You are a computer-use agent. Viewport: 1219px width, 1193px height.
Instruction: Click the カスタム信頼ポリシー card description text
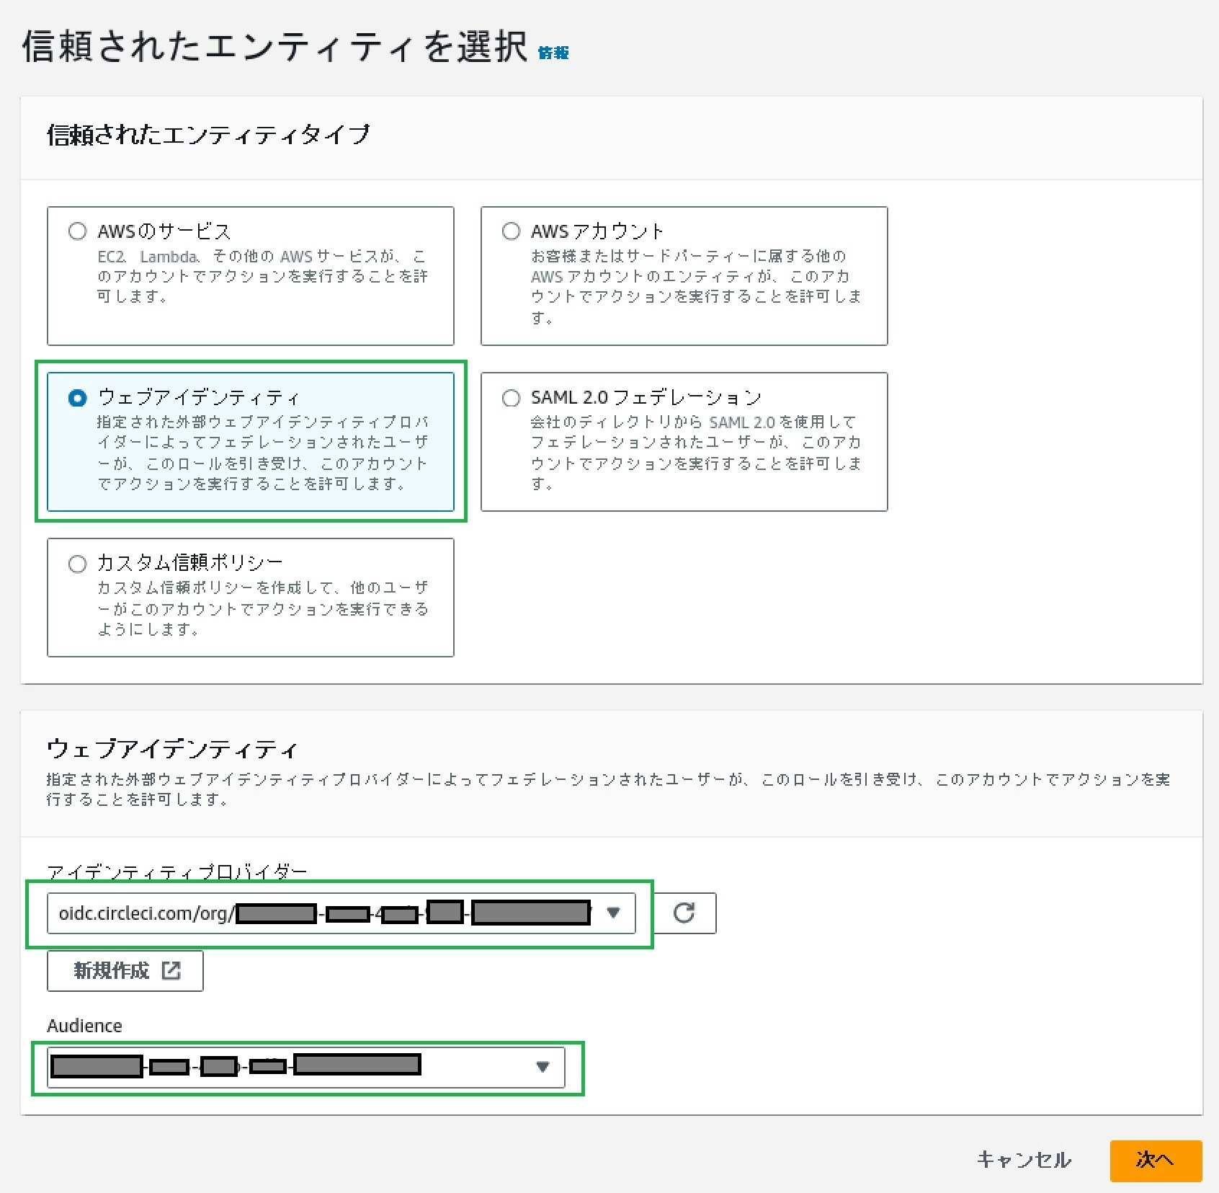pyautogui.click(x=263, y=608)
